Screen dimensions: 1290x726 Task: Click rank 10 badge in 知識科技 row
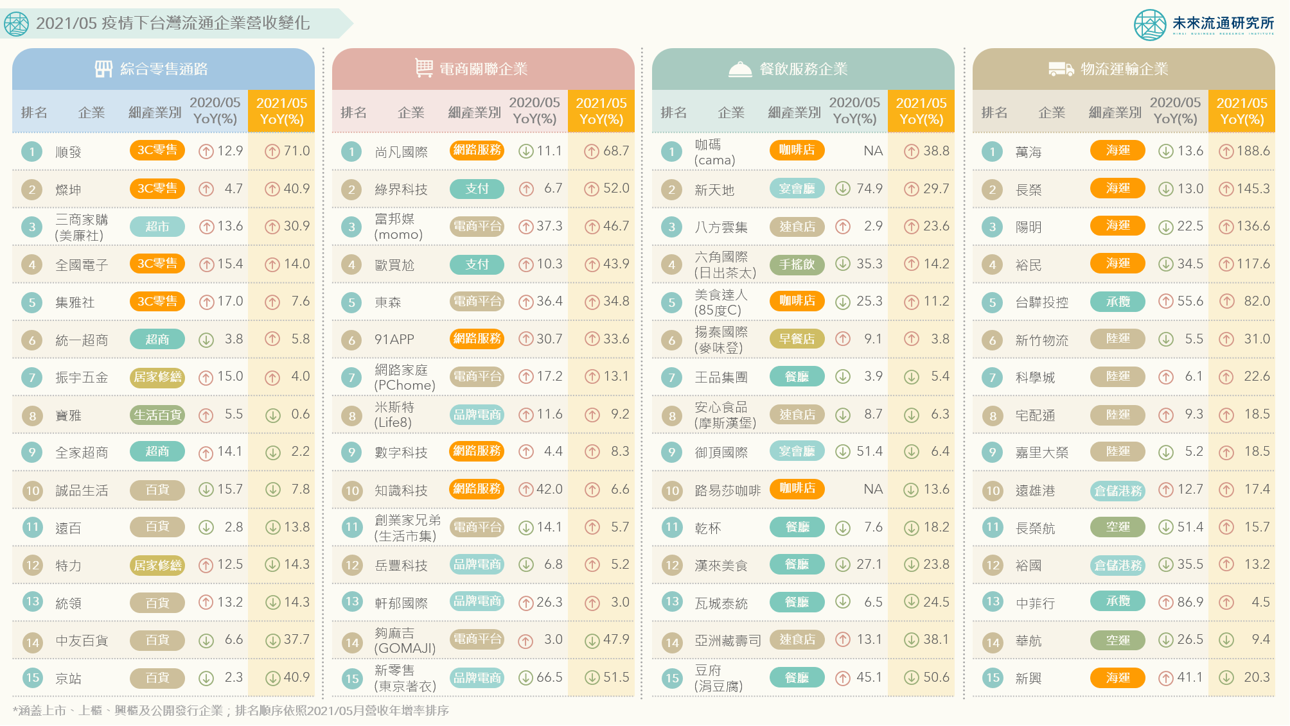pyautogui.click(x=352, y=491)
